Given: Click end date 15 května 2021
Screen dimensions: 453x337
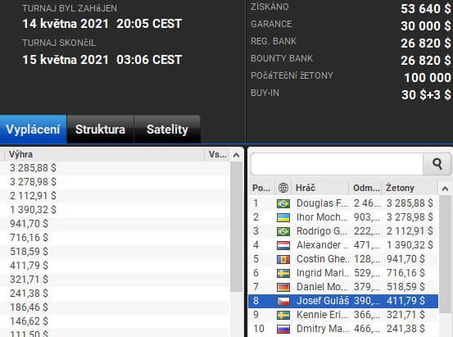Looking at the screenshot, I should (66, 60).
